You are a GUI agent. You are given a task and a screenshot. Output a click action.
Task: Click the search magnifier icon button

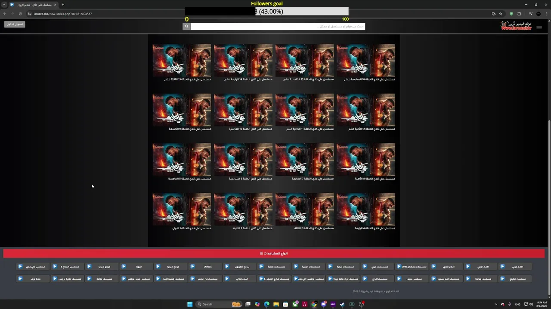pyautogui.click(x=186, y=26)
